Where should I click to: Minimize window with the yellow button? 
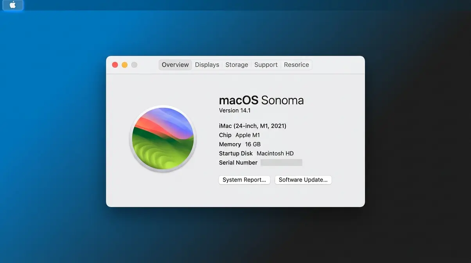pos(124,65)
